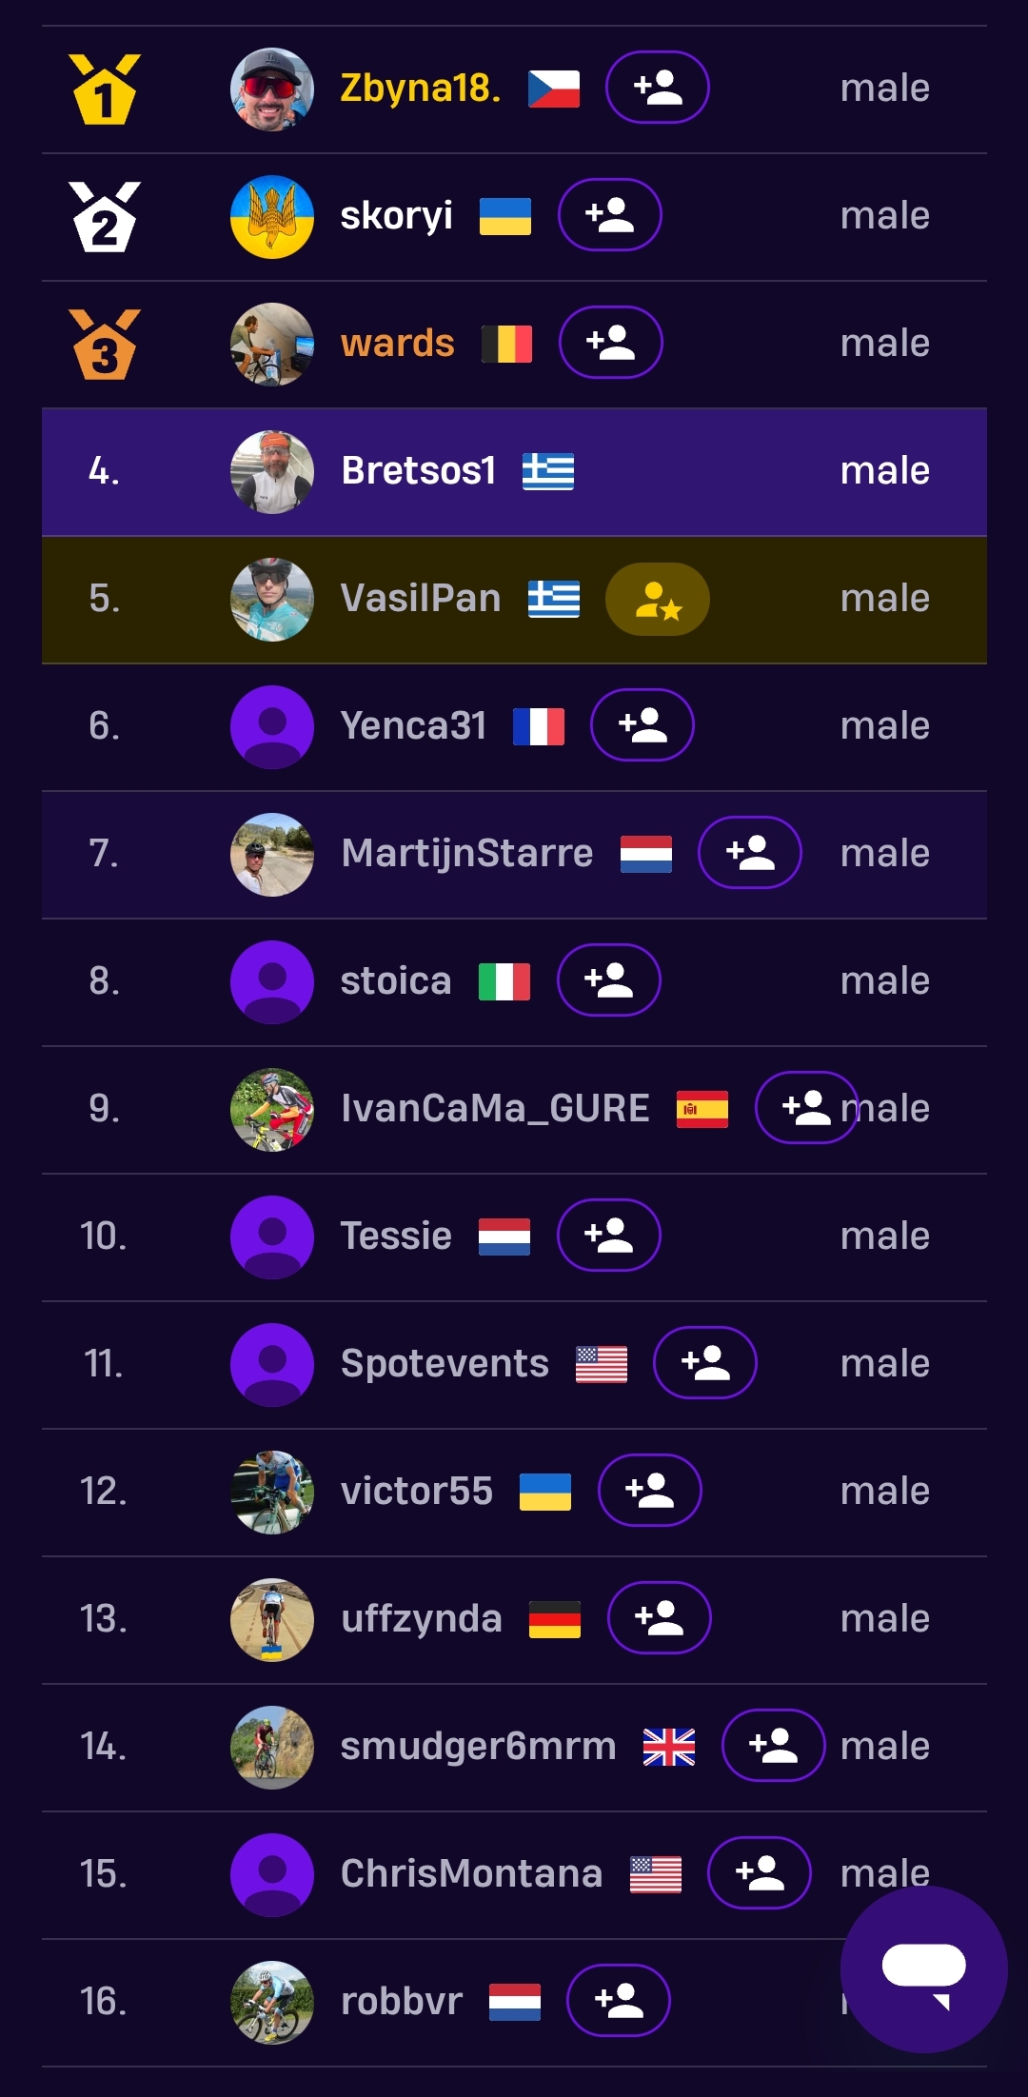Follow wards using the add-person icon
1028x2097 pixels.
point(610,343)
